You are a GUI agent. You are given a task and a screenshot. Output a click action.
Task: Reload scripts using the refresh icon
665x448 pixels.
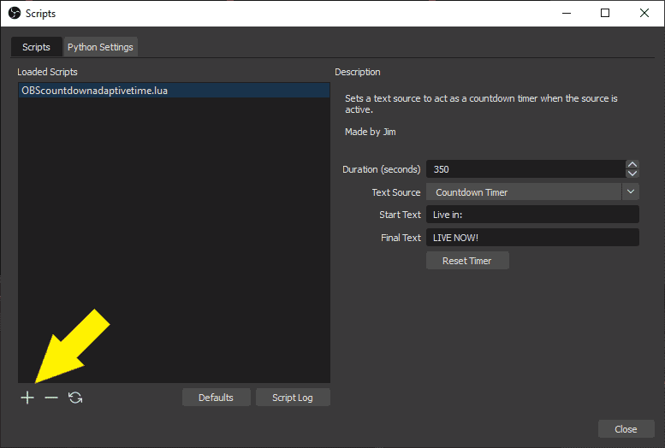pyautogui.click(x=75, y=398)
